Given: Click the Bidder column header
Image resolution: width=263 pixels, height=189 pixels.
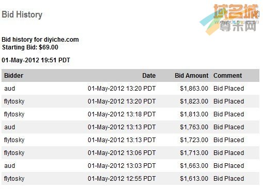Looking at the screenshot, I should [x=14, y=76].
